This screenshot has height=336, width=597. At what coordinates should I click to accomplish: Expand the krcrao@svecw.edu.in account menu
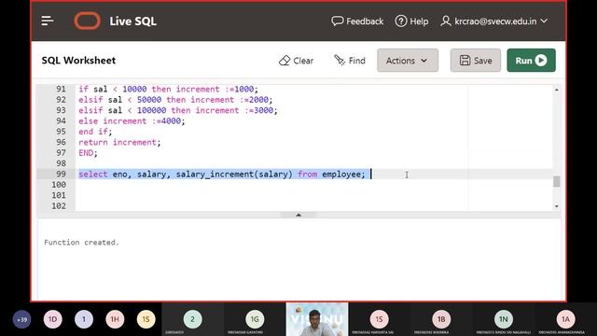pos(494,21)
